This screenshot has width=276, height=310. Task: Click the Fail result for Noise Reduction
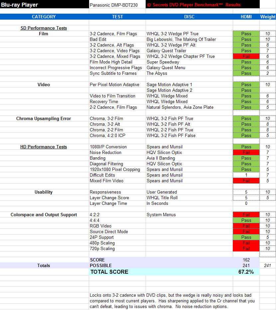pyautogui.click(x=246, y=152)
